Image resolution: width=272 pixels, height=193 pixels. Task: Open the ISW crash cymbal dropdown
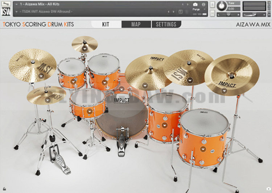(x=190, y=80)
